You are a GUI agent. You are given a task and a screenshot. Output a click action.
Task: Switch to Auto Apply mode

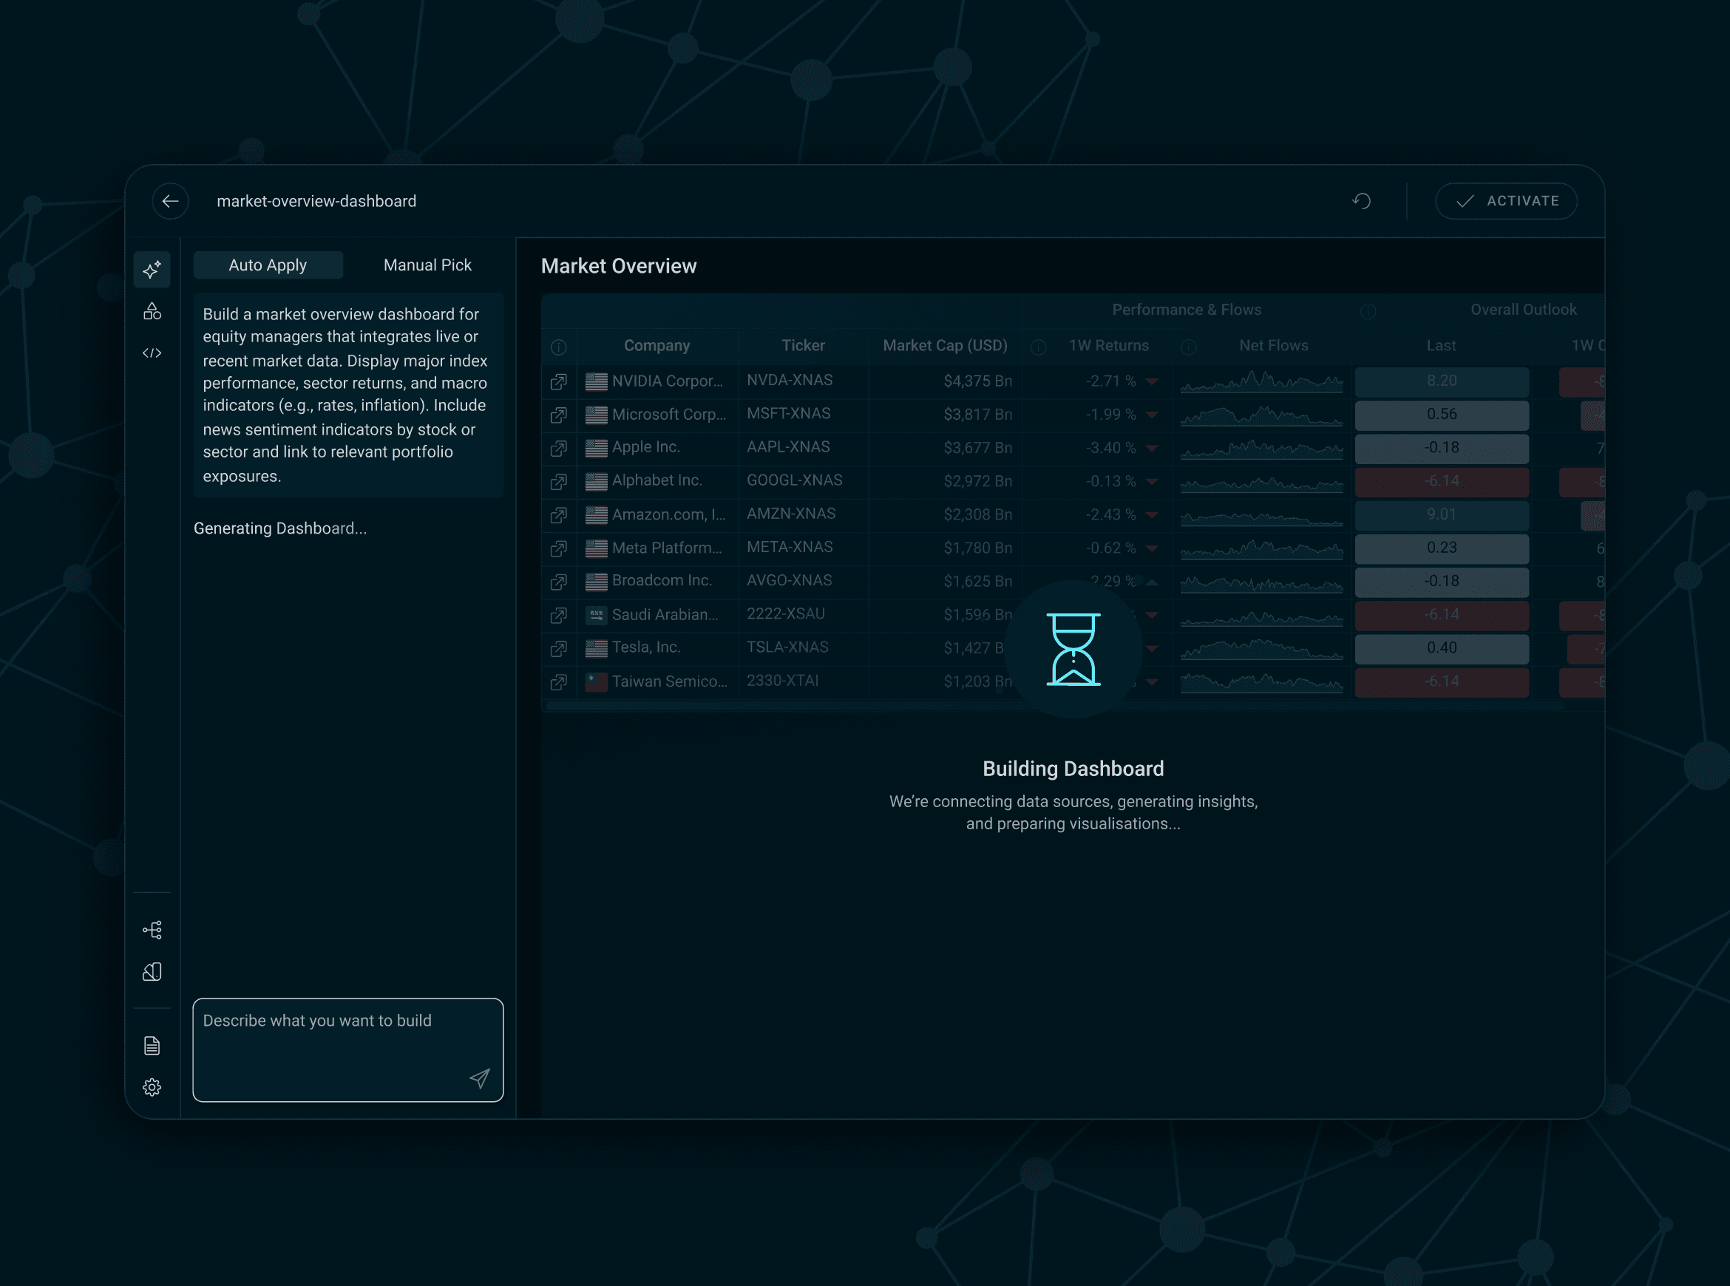coord(268,265)
